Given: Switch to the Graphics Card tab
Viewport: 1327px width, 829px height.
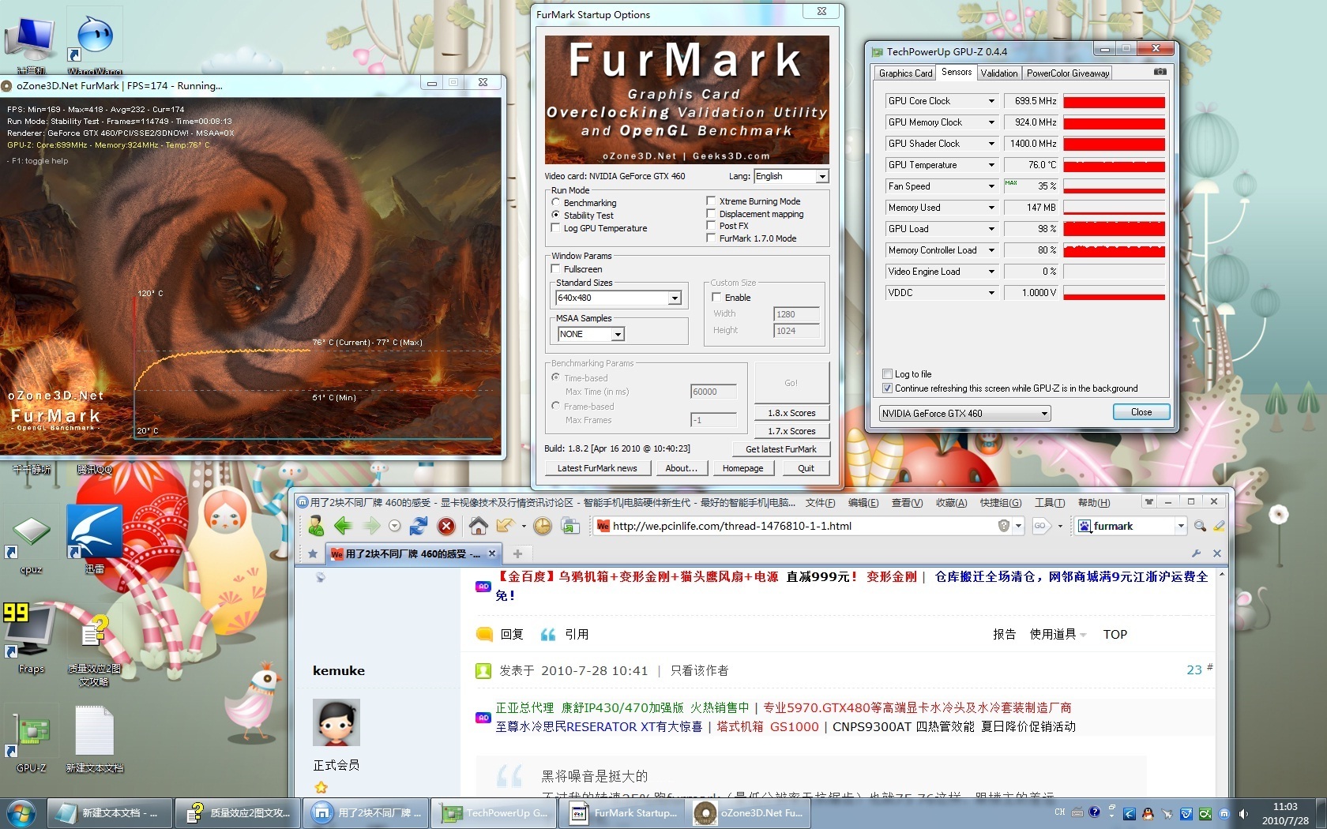Looking at the screenshot, I should pos(905,73).
